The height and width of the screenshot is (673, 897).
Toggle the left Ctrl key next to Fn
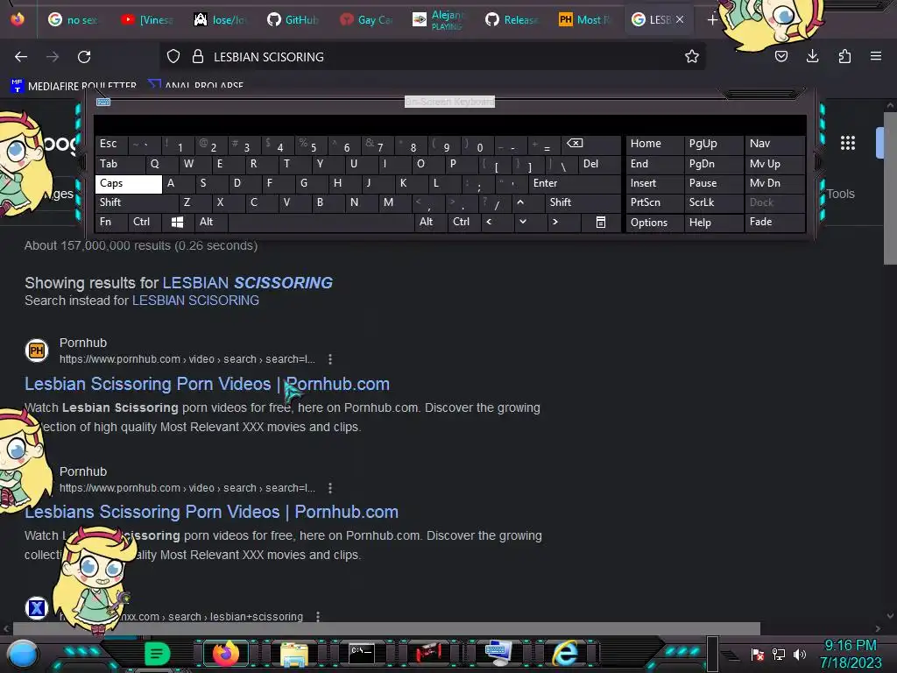pyautogui.click(x=145, y=222)
